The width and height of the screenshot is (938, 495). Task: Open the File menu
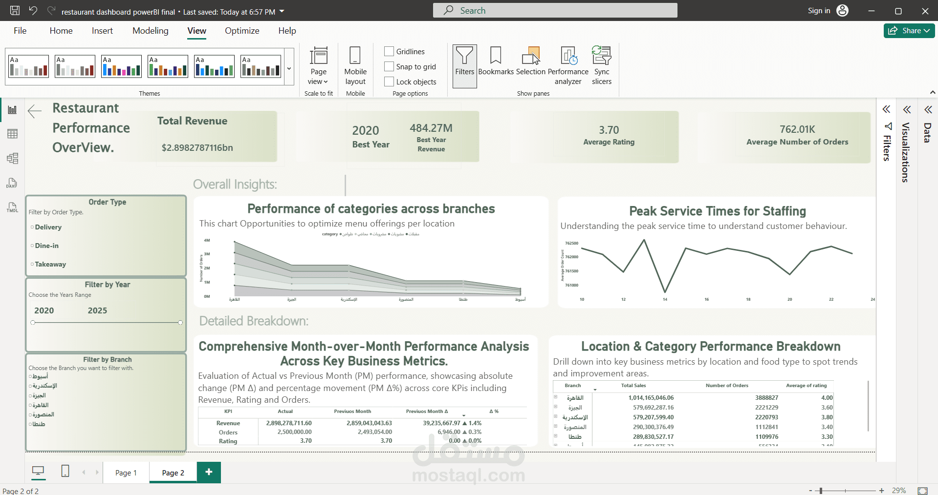(x=20, y=31)
